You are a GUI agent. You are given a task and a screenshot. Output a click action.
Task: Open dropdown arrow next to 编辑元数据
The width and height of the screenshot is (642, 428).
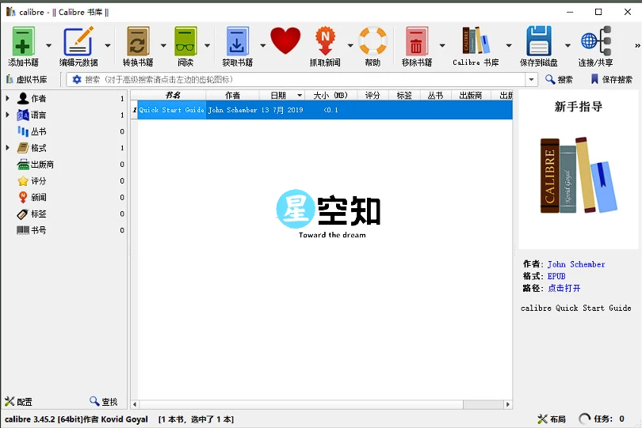pyautogui.click(x=108, y=45)
